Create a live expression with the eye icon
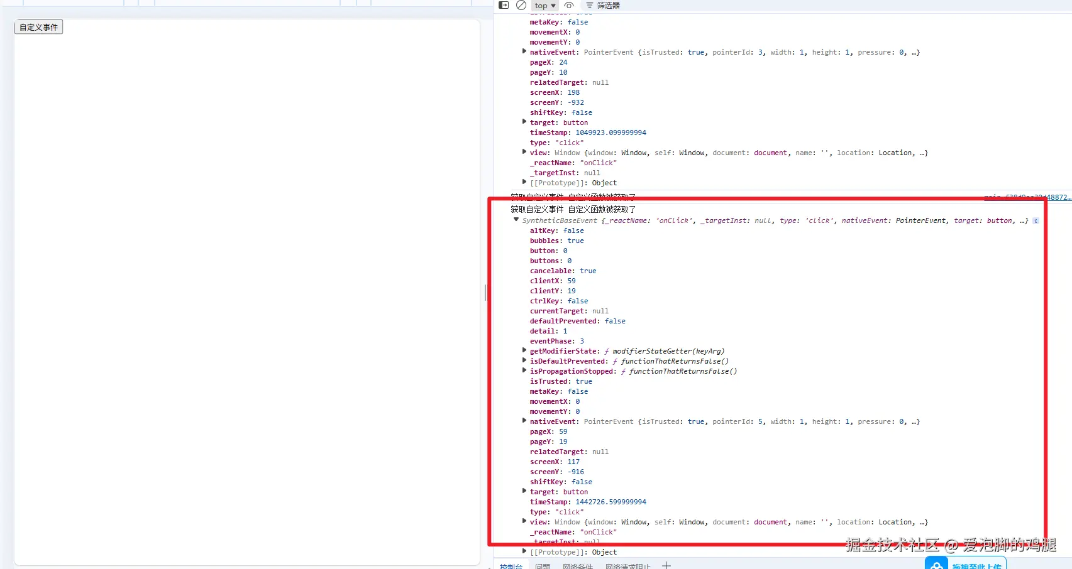 pos(569,5)
